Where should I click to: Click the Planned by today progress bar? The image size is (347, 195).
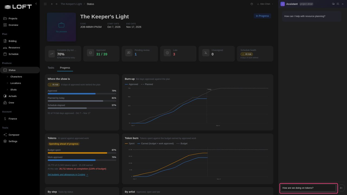coord(82,101)
